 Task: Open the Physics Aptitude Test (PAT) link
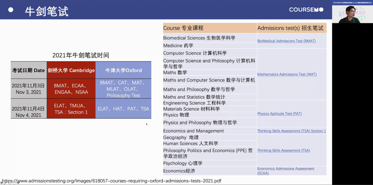[x=279, y=114]
